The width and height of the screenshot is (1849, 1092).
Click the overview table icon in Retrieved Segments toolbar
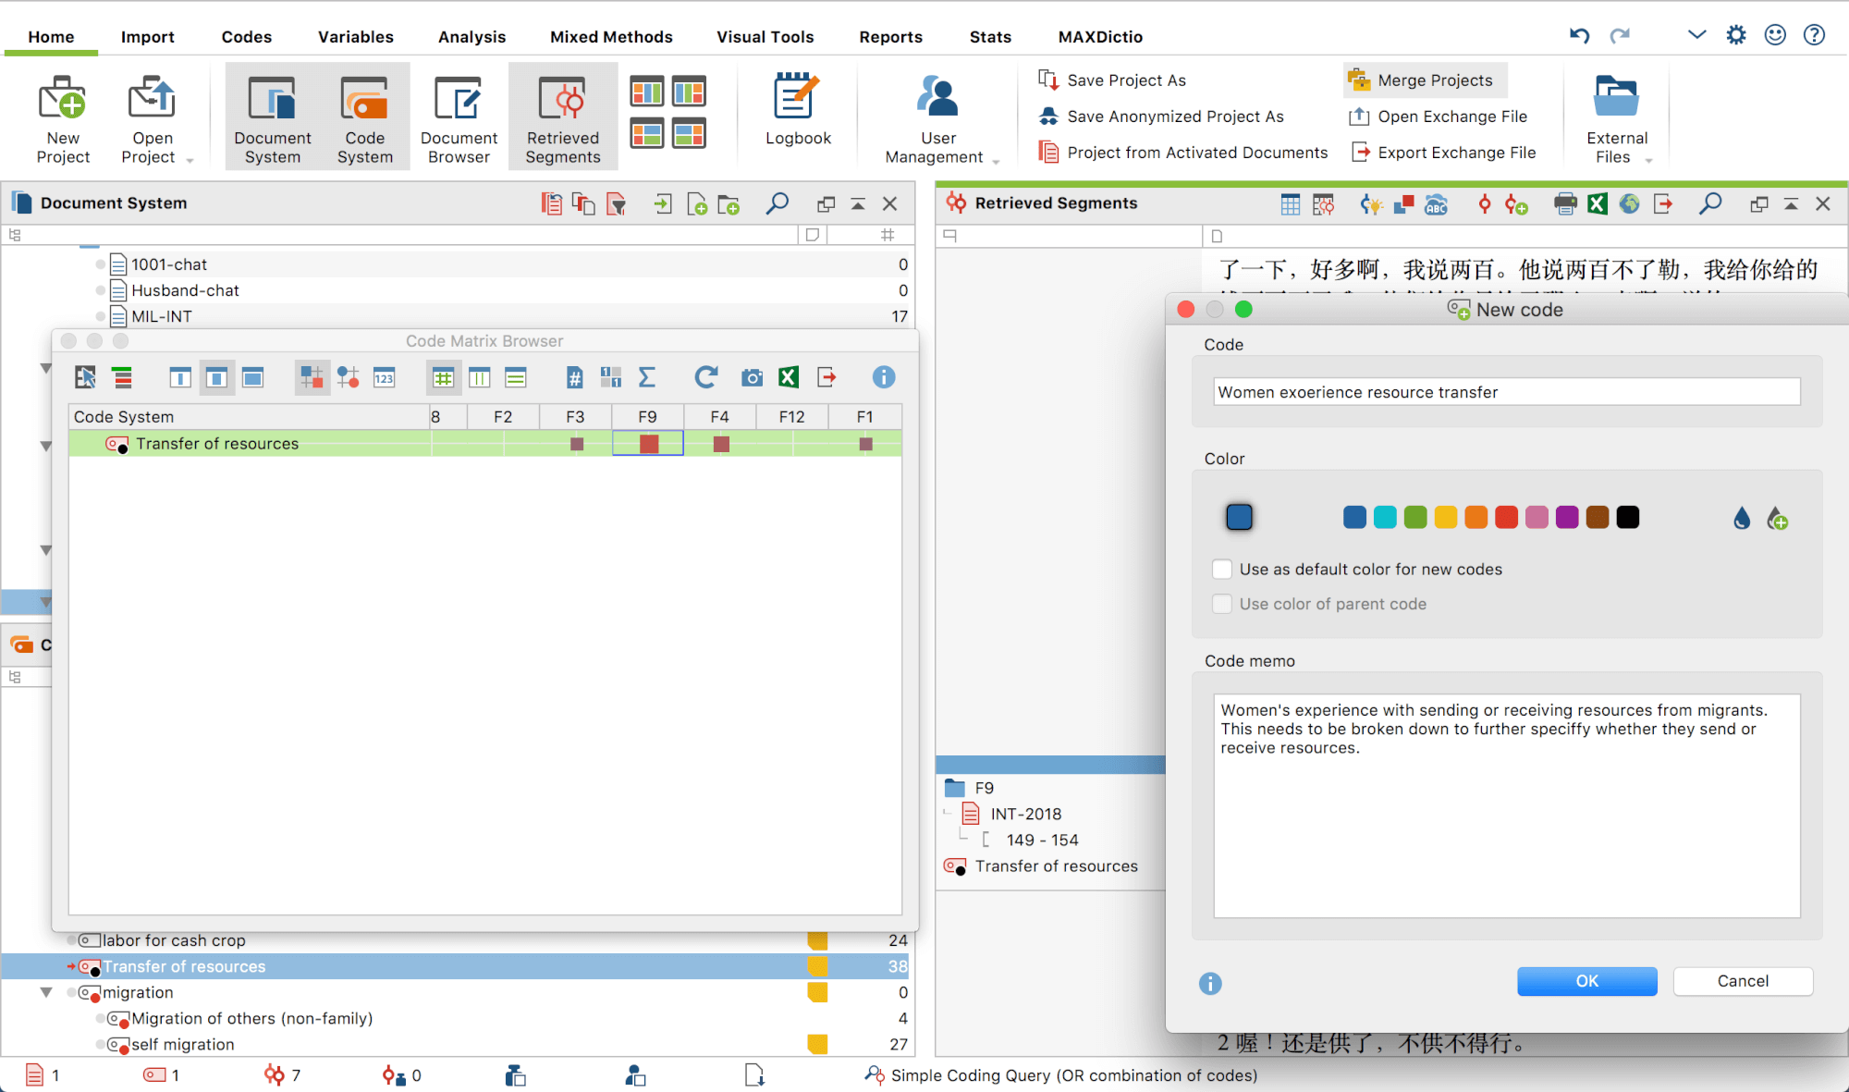pos(1291,204)
